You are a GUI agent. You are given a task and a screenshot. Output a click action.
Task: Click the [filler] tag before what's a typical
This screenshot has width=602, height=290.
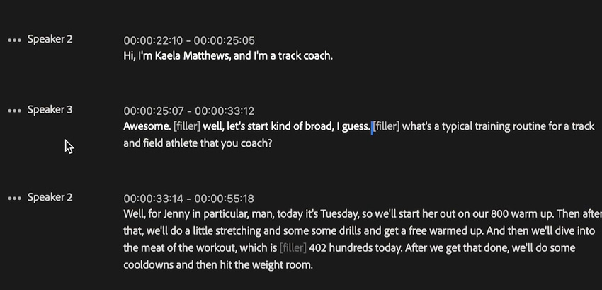point(386,126)
